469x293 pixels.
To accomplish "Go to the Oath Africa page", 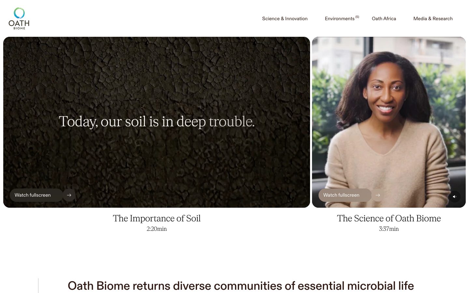I will [384, 19].
